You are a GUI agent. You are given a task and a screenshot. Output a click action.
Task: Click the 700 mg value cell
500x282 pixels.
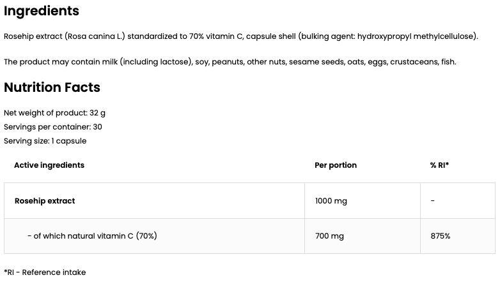click(x=329, y=236)
